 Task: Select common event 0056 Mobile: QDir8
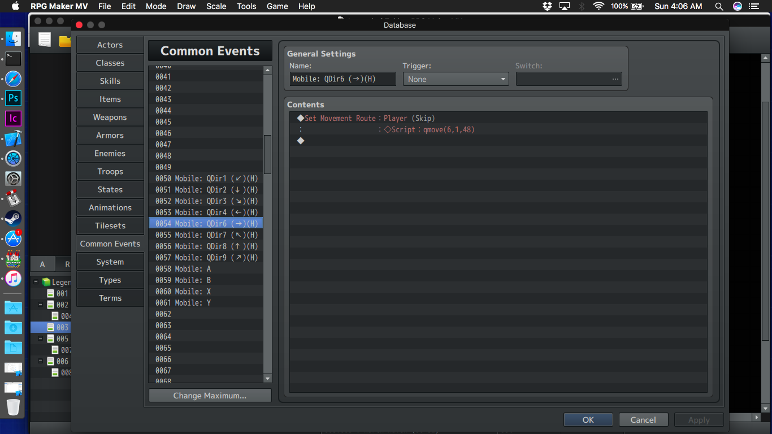coord(206,246)
